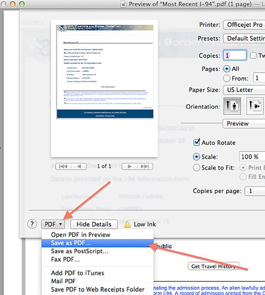The width and height of the screenshot is (265, 295).
Task: Go to first page of preview
Action: [x=63, y=167]
